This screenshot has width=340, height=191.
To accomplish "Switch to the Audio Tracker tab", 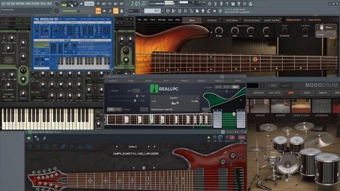I will [x=272, y=20].
